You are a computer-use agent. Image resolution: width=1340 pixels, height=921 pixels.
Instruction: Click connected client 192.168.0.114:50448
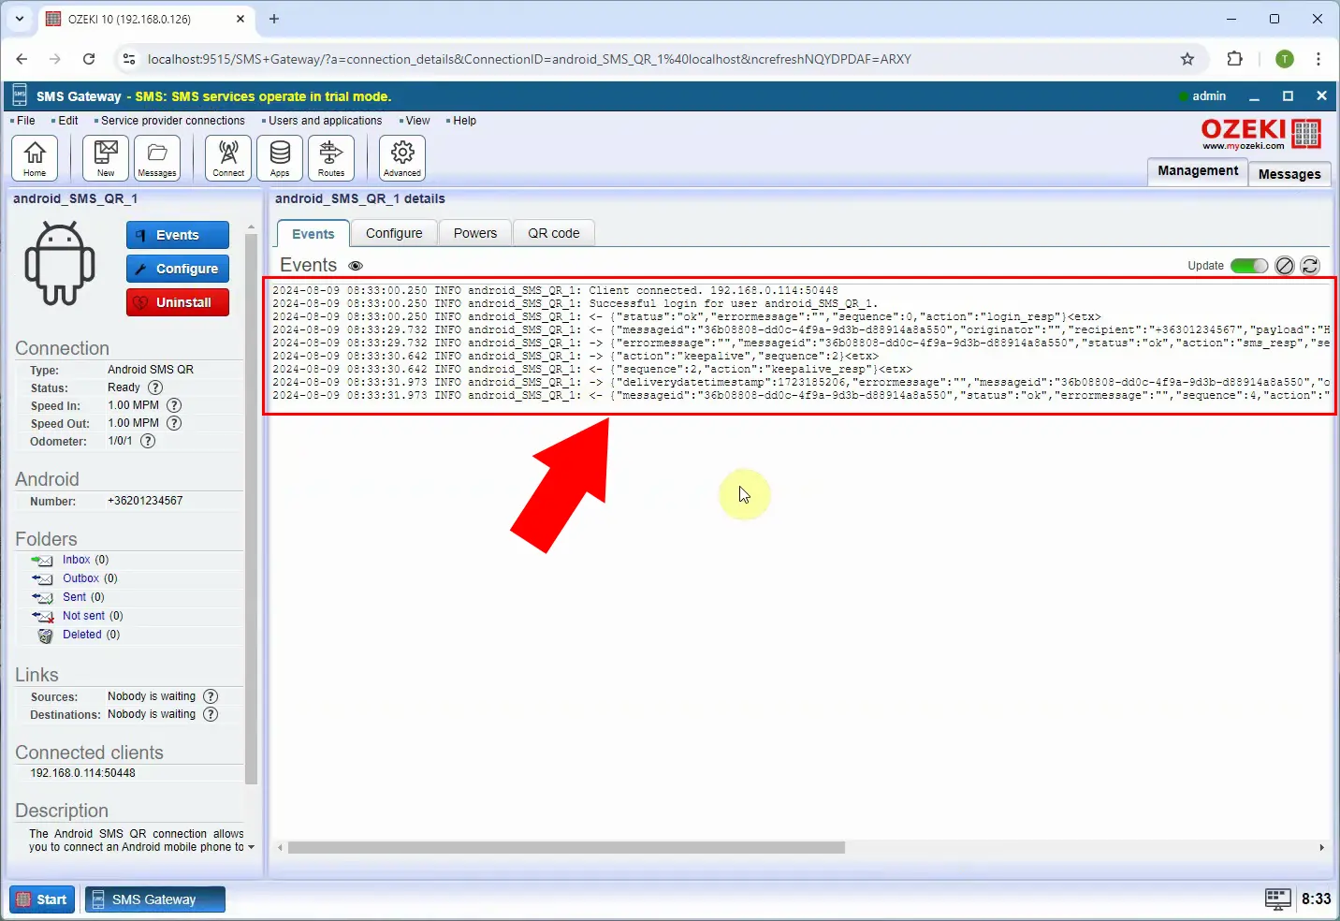pyautogui.click(x=82, y=773)
